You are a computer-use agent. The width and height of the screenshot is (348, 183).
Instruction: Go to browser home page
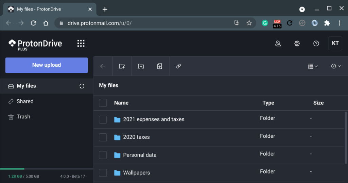click(46, 23)
